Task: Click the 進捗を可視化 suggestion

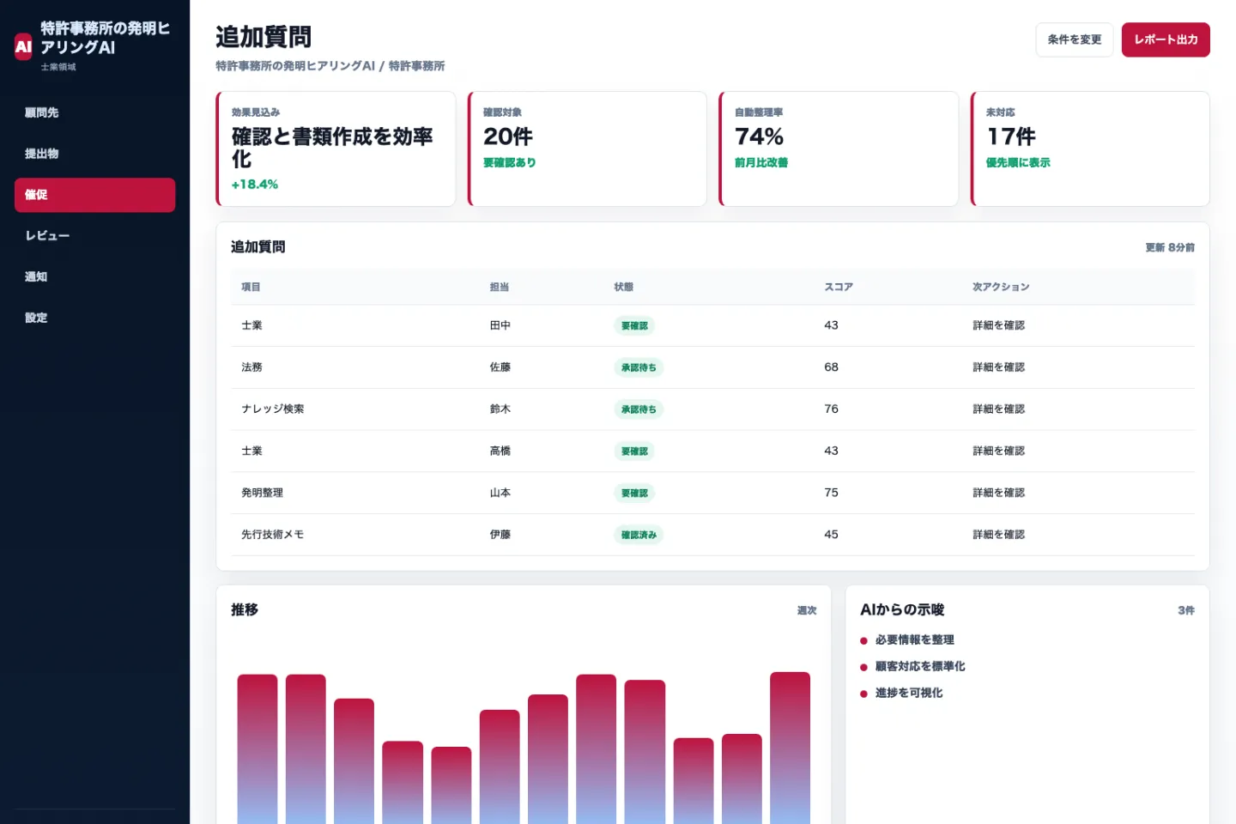Action: coord(909,694)
